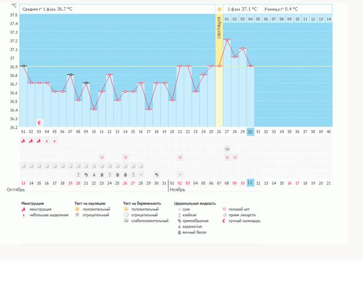Select the light discharge drop on cycle day 05
The image size is (363, 281).
click(54, 141)
